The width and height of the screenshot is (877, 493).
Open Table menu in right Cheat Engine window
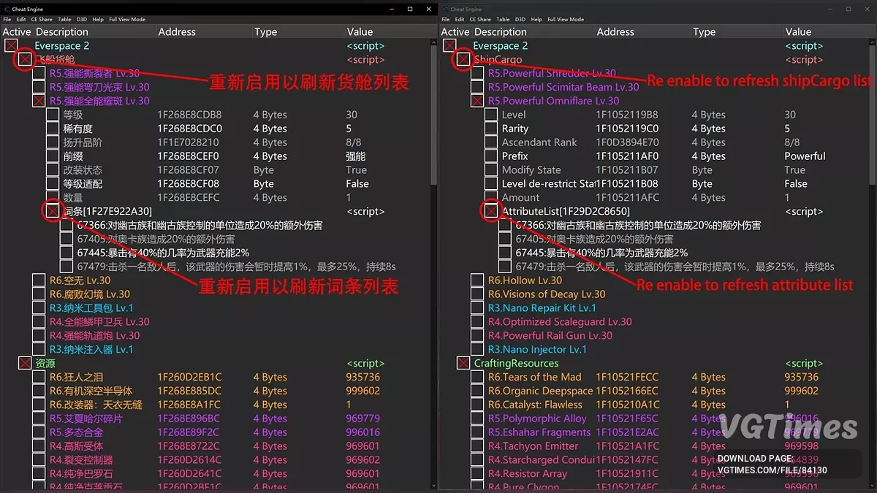click(x=503, y=20)
